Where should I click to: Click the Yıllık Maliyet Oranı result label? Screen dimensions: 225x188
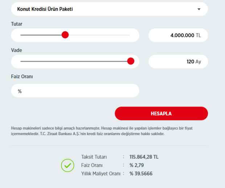(x=101, y=174)
